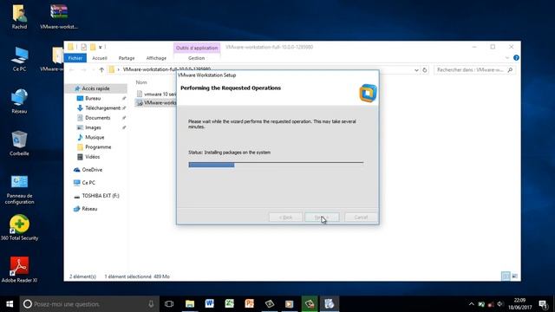Go back in Explorer navigation
Screen dimensions: 555x312
(72, 70)
